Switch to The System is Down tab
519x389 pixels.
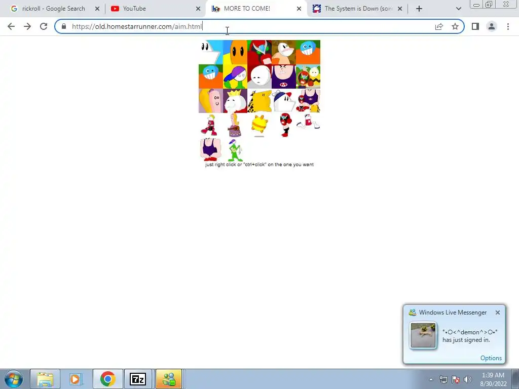pyautogui.click(x=357, y=9)
